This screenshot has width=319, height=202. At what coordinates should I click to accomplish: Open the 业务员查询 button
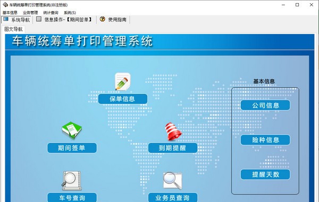173,198
